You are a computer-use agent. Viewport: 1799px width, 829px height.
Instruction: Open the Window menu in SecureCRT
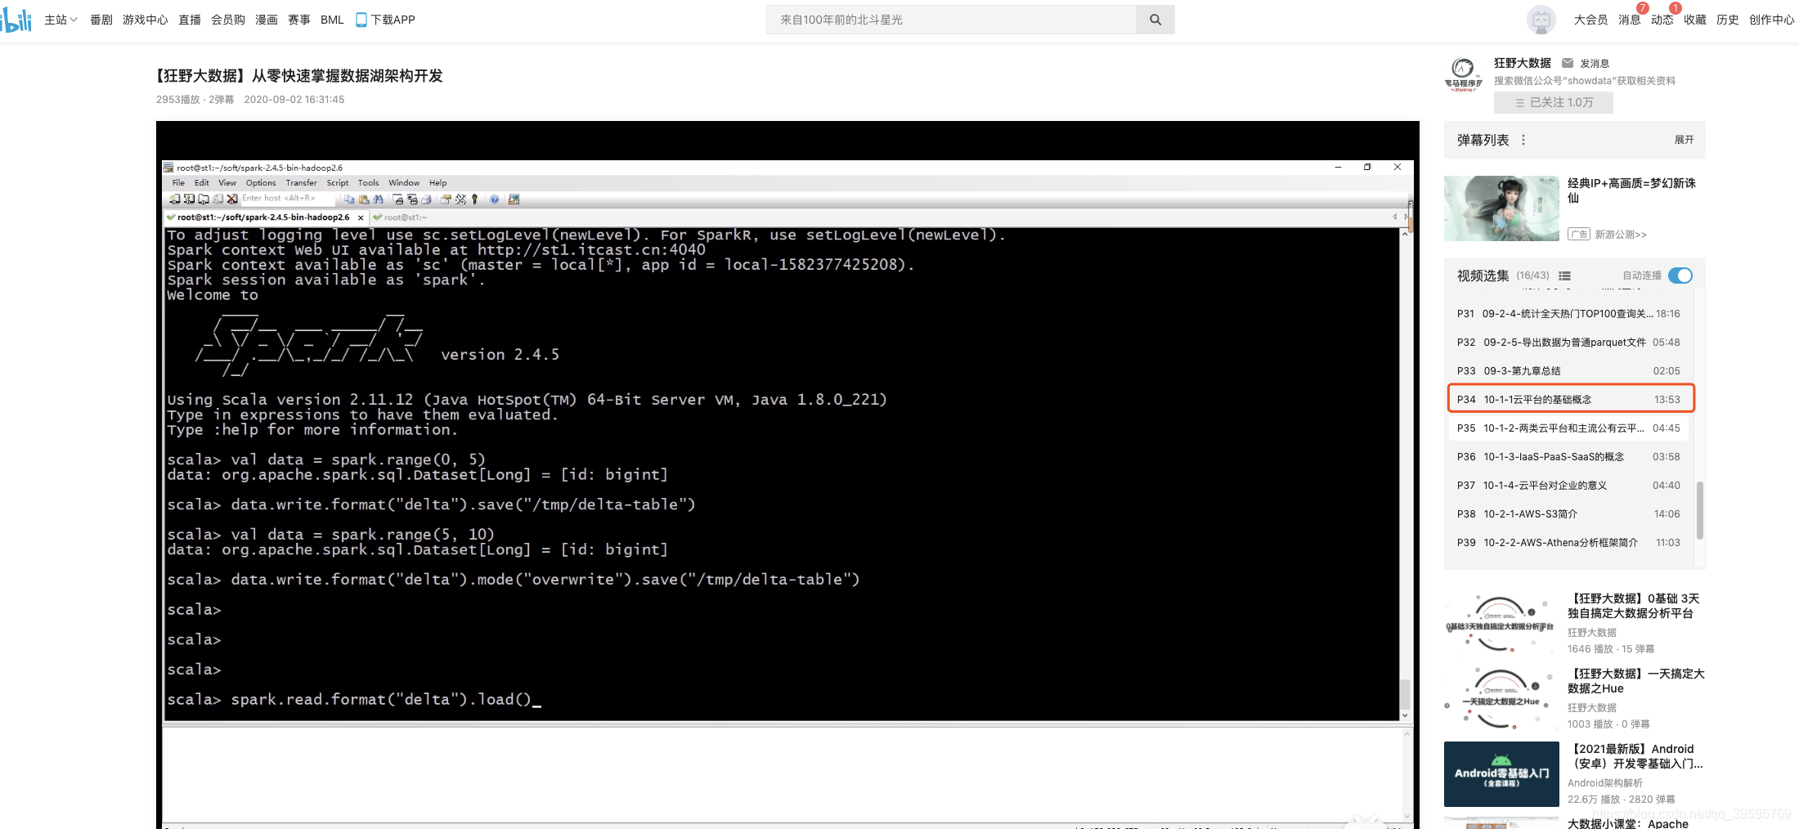[x=404, y=183]
